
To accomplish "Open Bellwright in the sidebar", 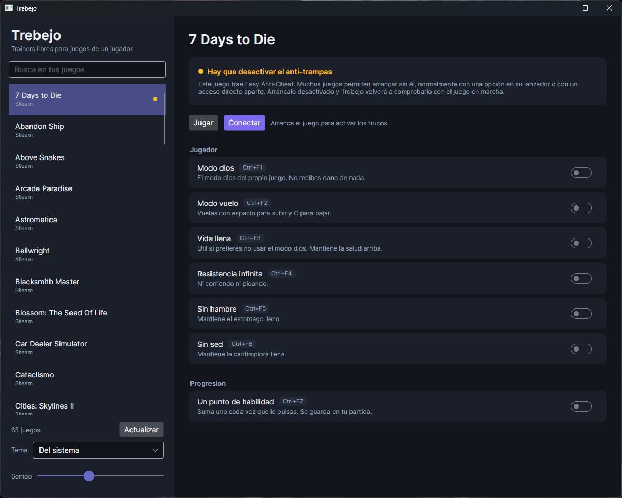I will tap(86, 254).
